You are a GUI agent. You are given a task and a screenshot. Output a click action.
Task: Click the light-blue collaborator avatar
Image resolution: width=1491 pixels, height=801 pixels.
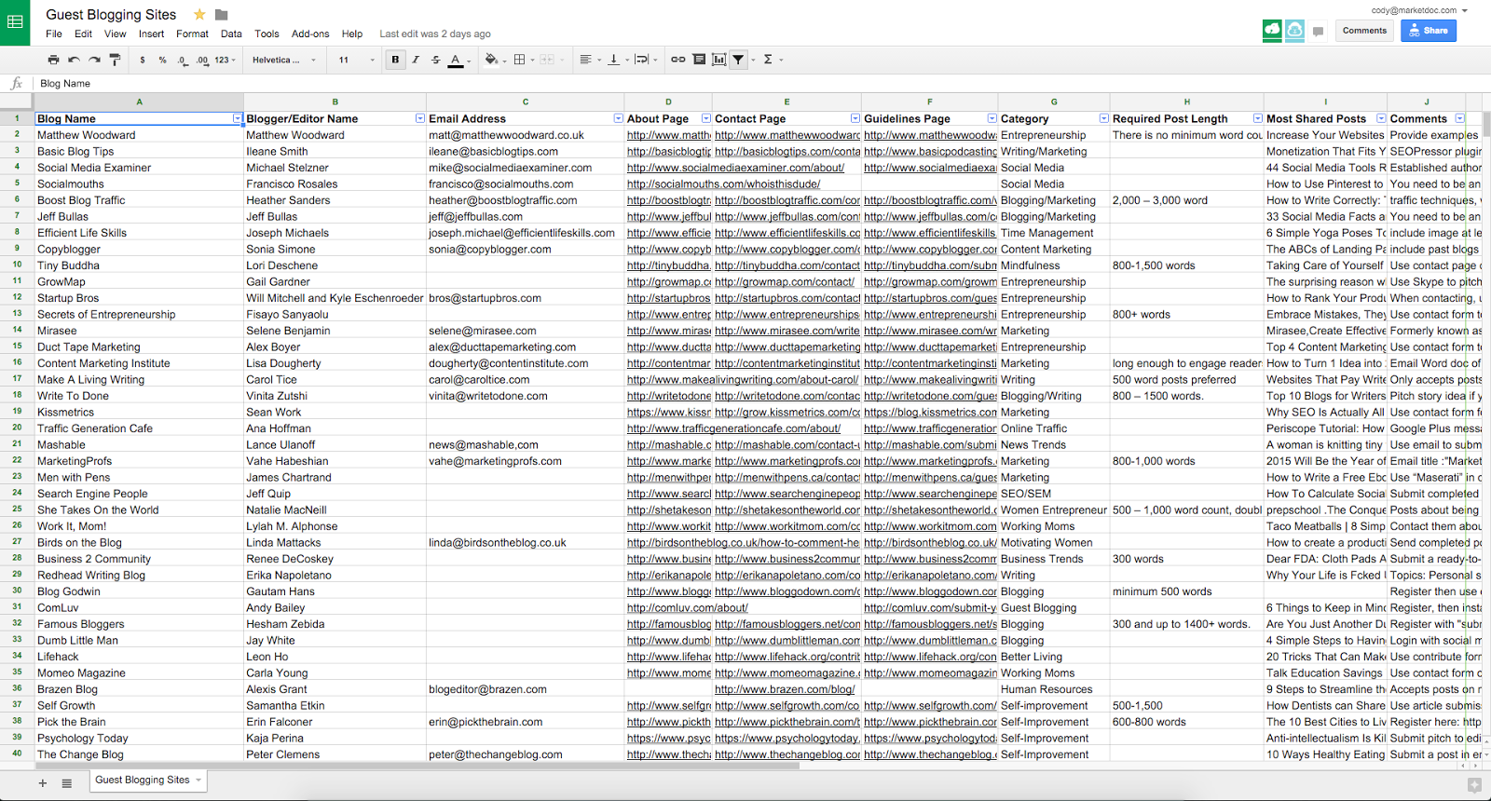[x=1295, y=31]
